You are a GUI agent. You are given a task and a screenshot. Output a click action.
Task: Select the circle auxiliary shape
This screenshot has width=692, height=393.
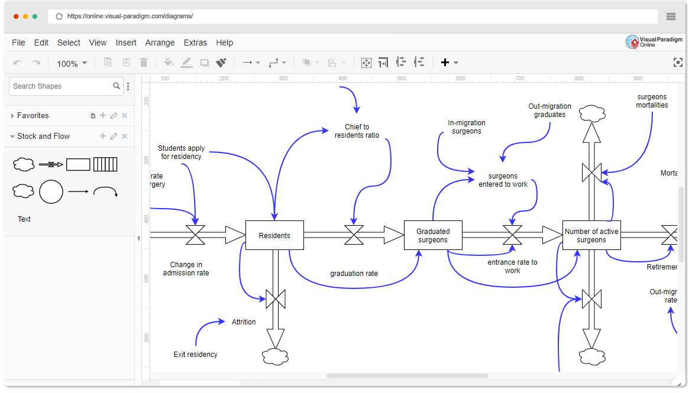click(51, 192)
